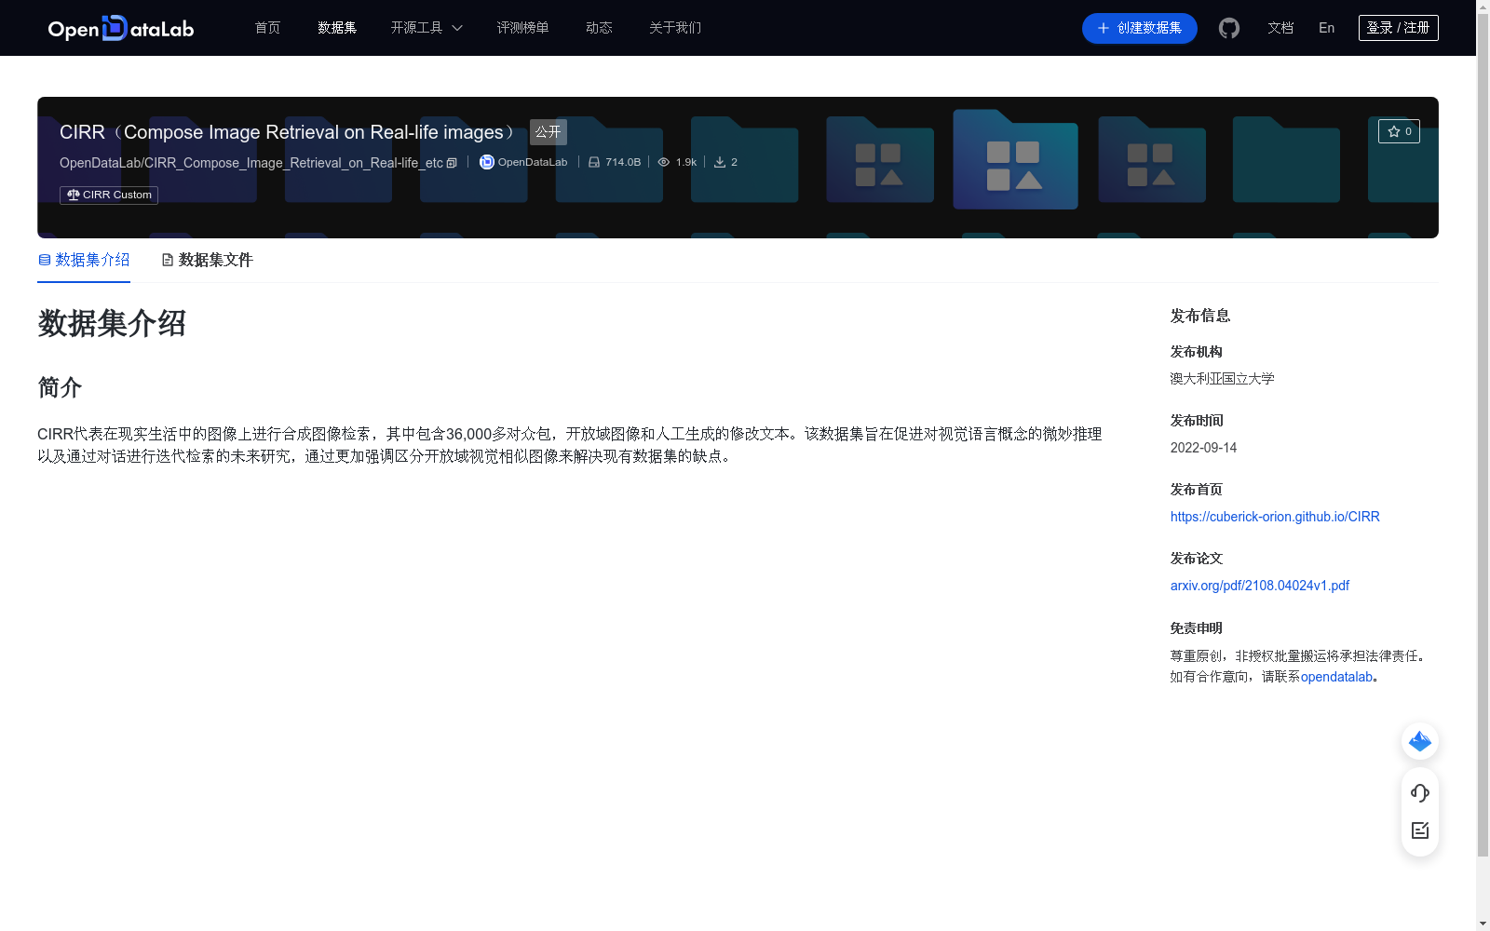The width and height of the screenshot is (1490, 931).
Task: Expand the 开源工具 dropdown menu
Action: click(x=427, y=28)
